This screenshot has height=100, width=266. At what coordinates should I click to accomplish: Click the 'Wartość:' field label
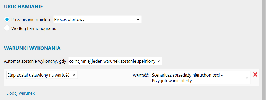[x=141, y=76]
